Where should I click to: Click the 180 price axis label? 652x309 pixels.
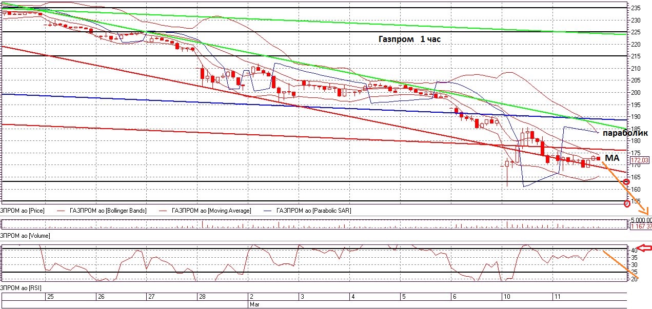(x=636, y=141)
